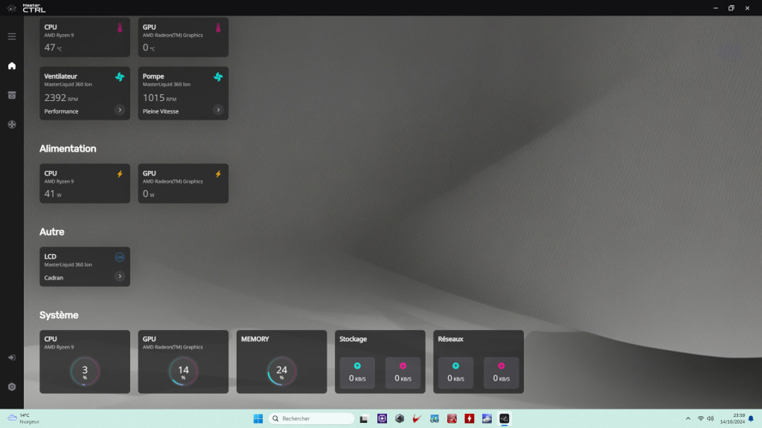The image size is (762, 428).
Task: Open the GPU 0 W power card
Action: click(183, 184)
